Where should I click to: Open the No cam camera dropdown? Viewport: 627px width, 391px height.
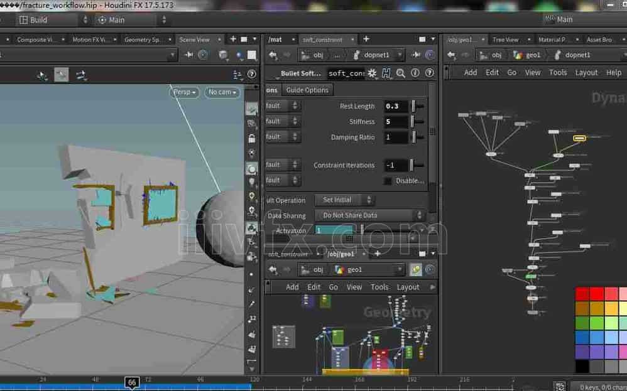222,92
